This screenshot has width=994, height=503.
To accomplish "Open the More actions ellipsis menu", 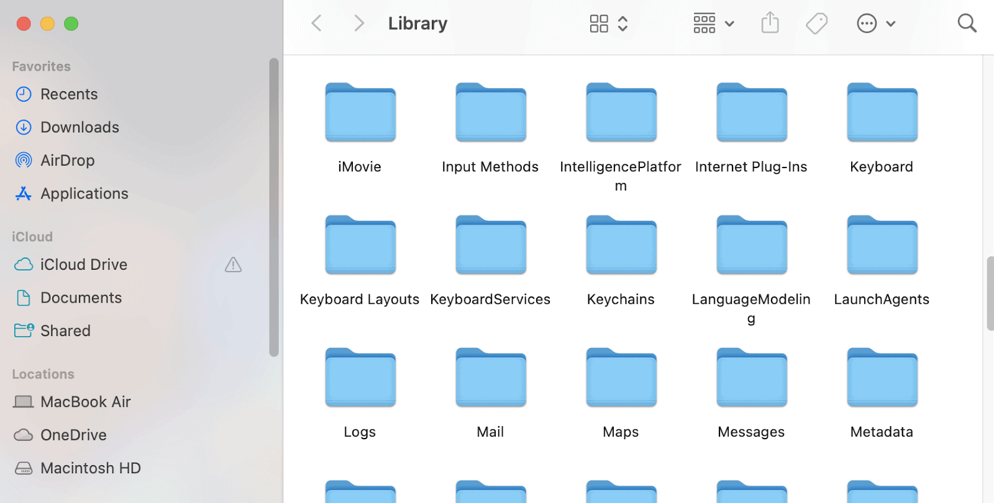I will tap(876, 24).
